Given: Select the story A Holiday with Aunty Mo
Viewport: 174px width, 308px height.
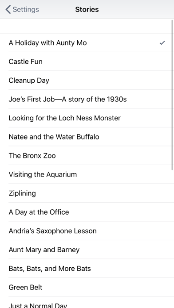Looking at the screenshot, I should pyautogui.click(x=87, y=43).
